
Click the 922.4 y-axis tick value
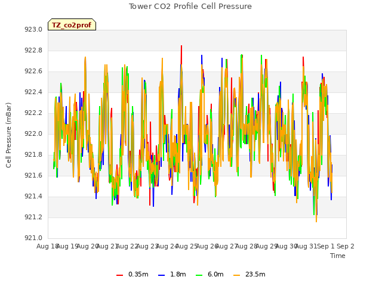[x=33, y=92]
